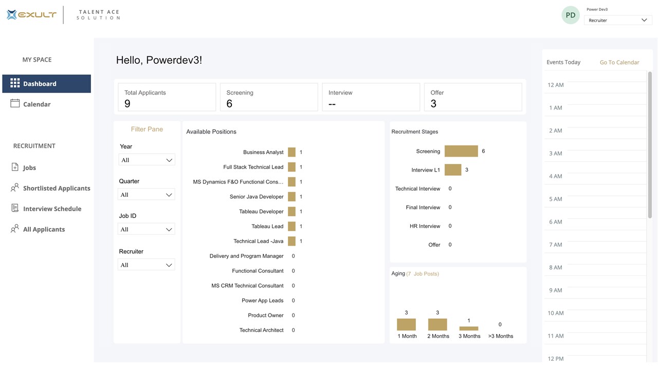The height and width of the screenshot is (370, 658).
Task: Click the Dashboard grid icon
Action: (15, 83)
